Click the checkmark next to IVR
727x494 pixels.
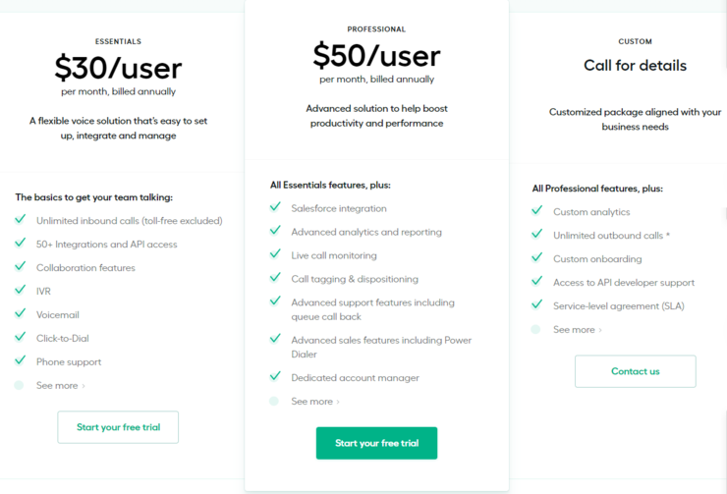20,291
